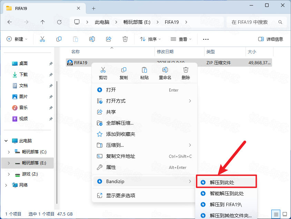Click the Cut scissors icon in toolbar
291x219 pixels.
(42, 39)
